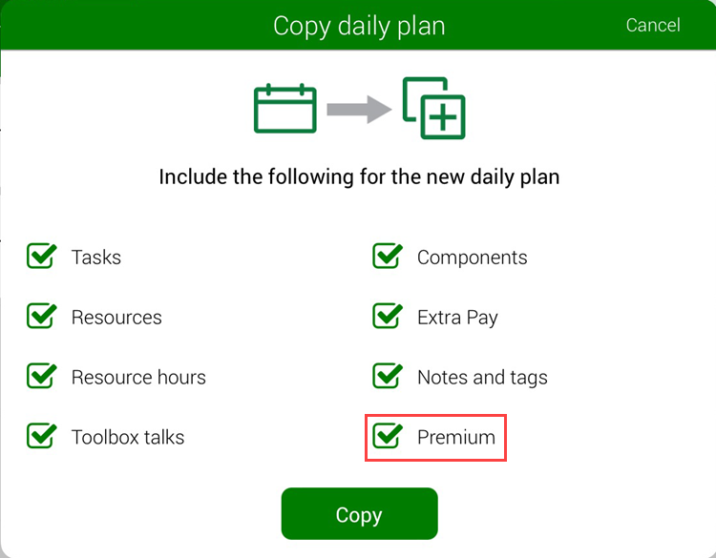
Task: Click the copy duplicate plan icon
Action: coord(433,108)
